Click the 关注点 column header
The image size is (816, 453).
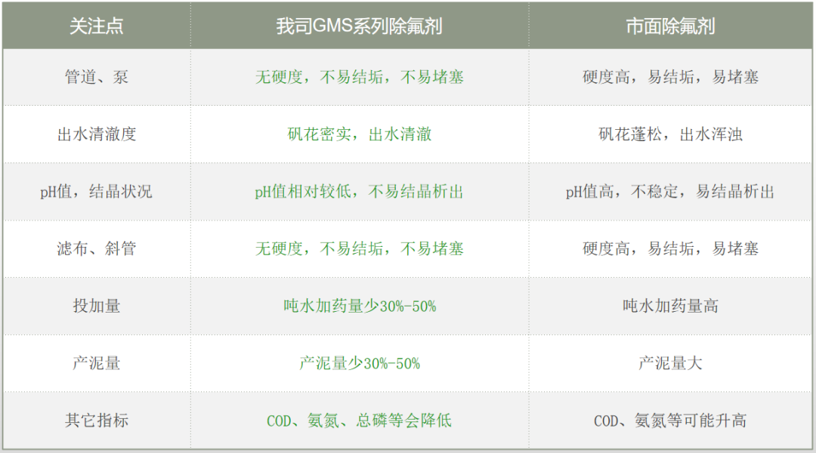click(96, 26)
